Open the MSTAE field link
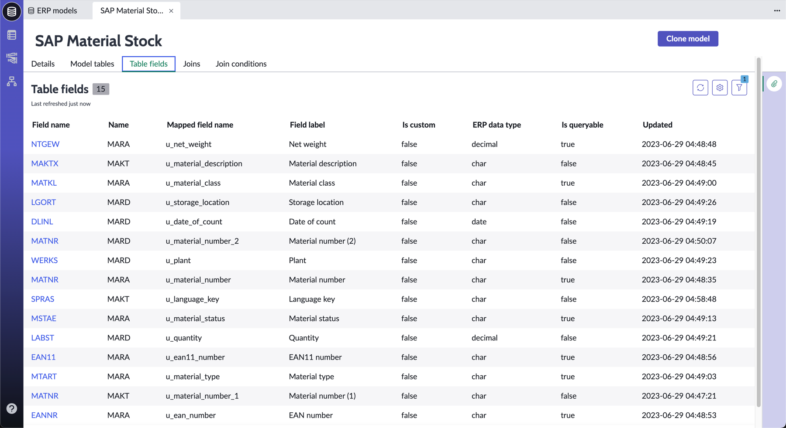The image size is (786, 428). 44,318
